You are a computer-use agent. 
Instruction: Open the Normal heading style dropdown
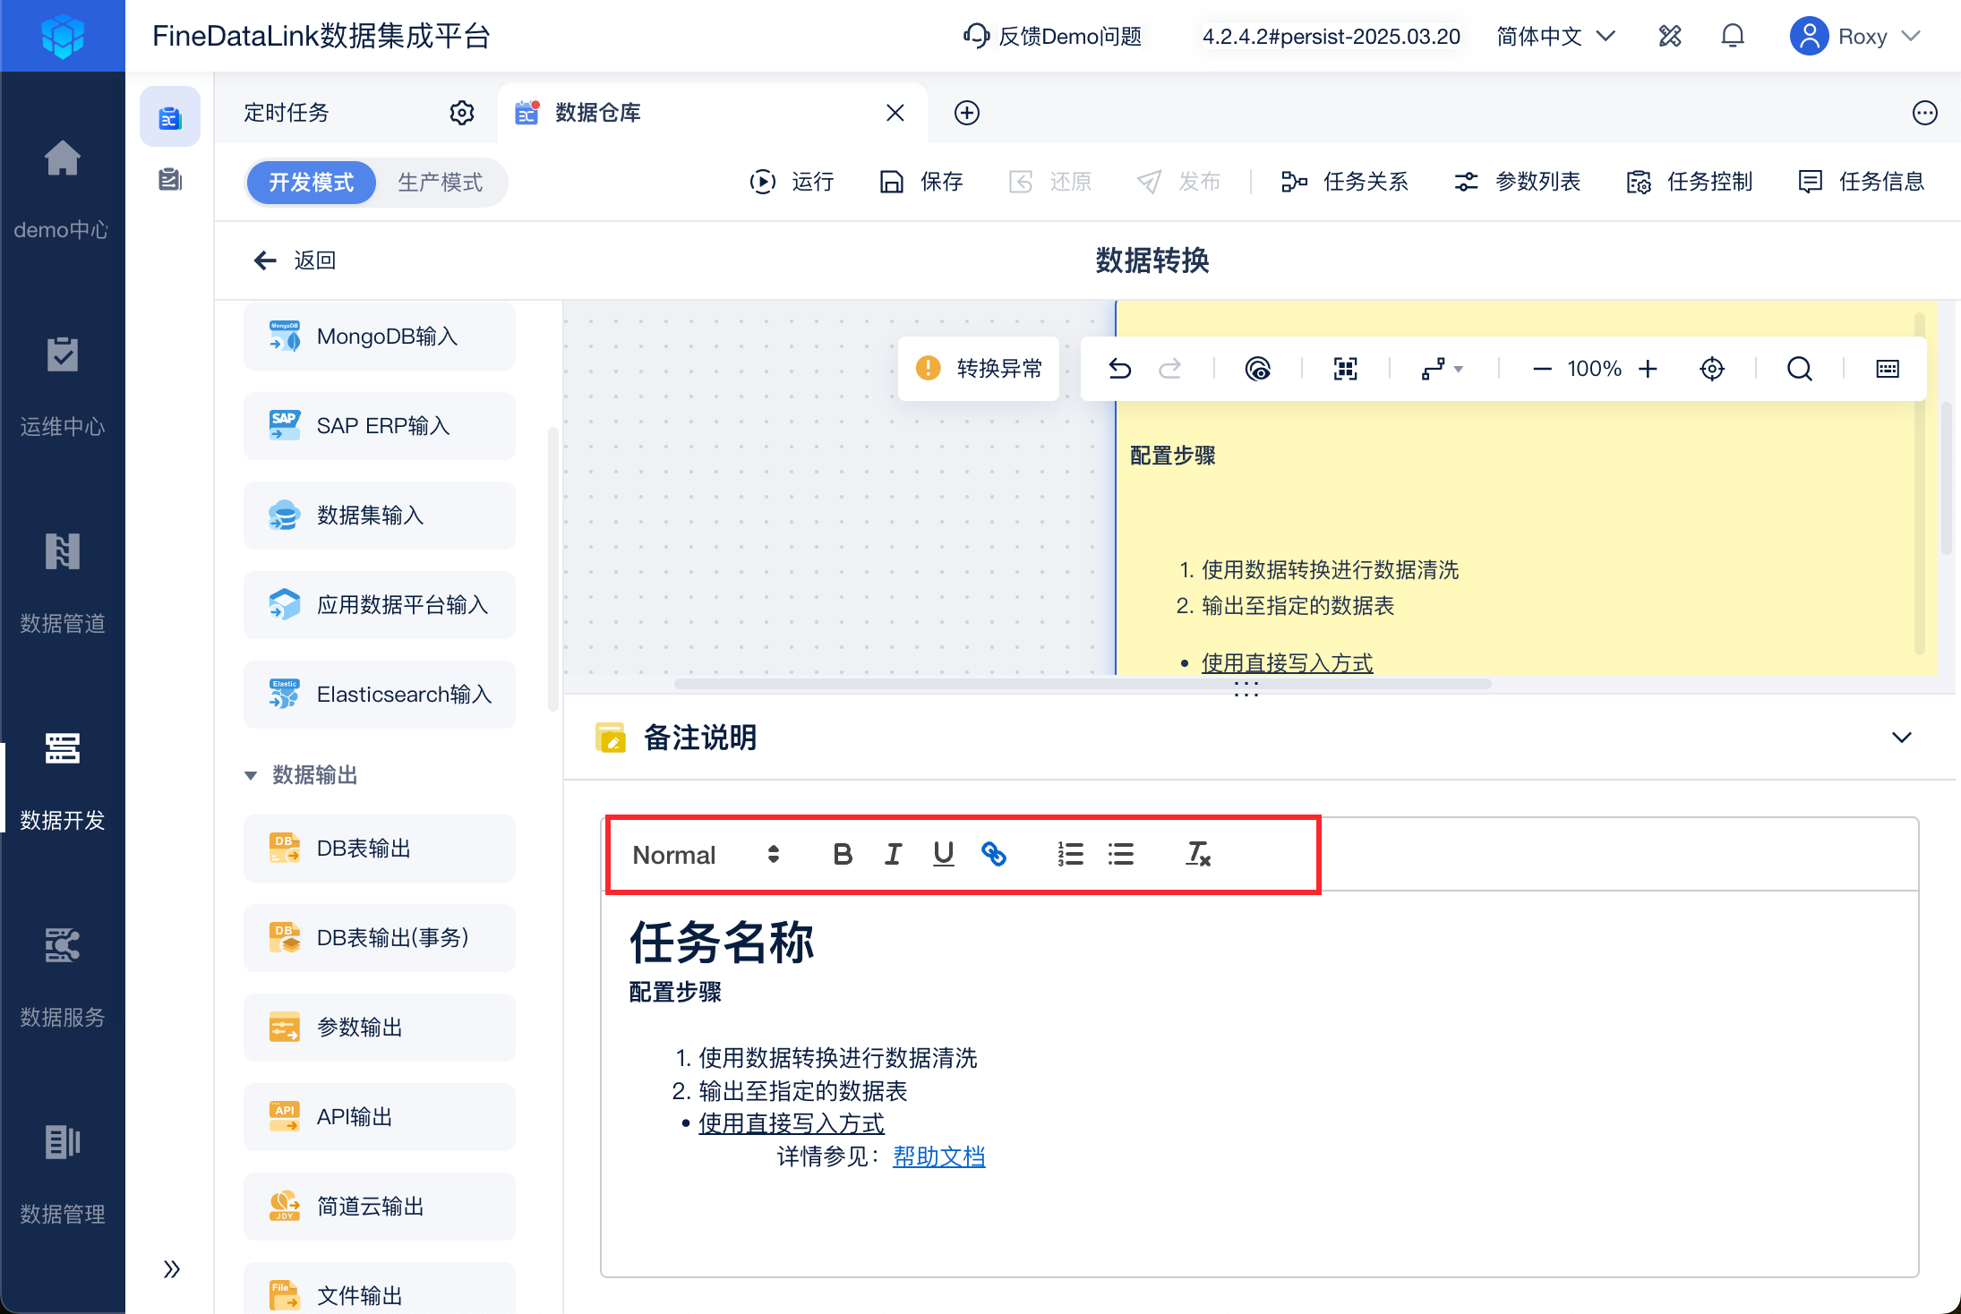(706, 855)
